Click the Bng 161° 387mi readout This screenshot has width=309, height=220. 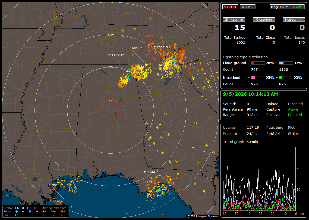(x=287, y=7)
